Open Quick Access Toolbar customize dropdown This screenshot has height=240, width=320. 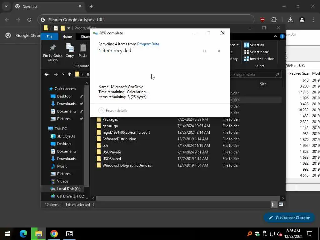coord(68,28)
